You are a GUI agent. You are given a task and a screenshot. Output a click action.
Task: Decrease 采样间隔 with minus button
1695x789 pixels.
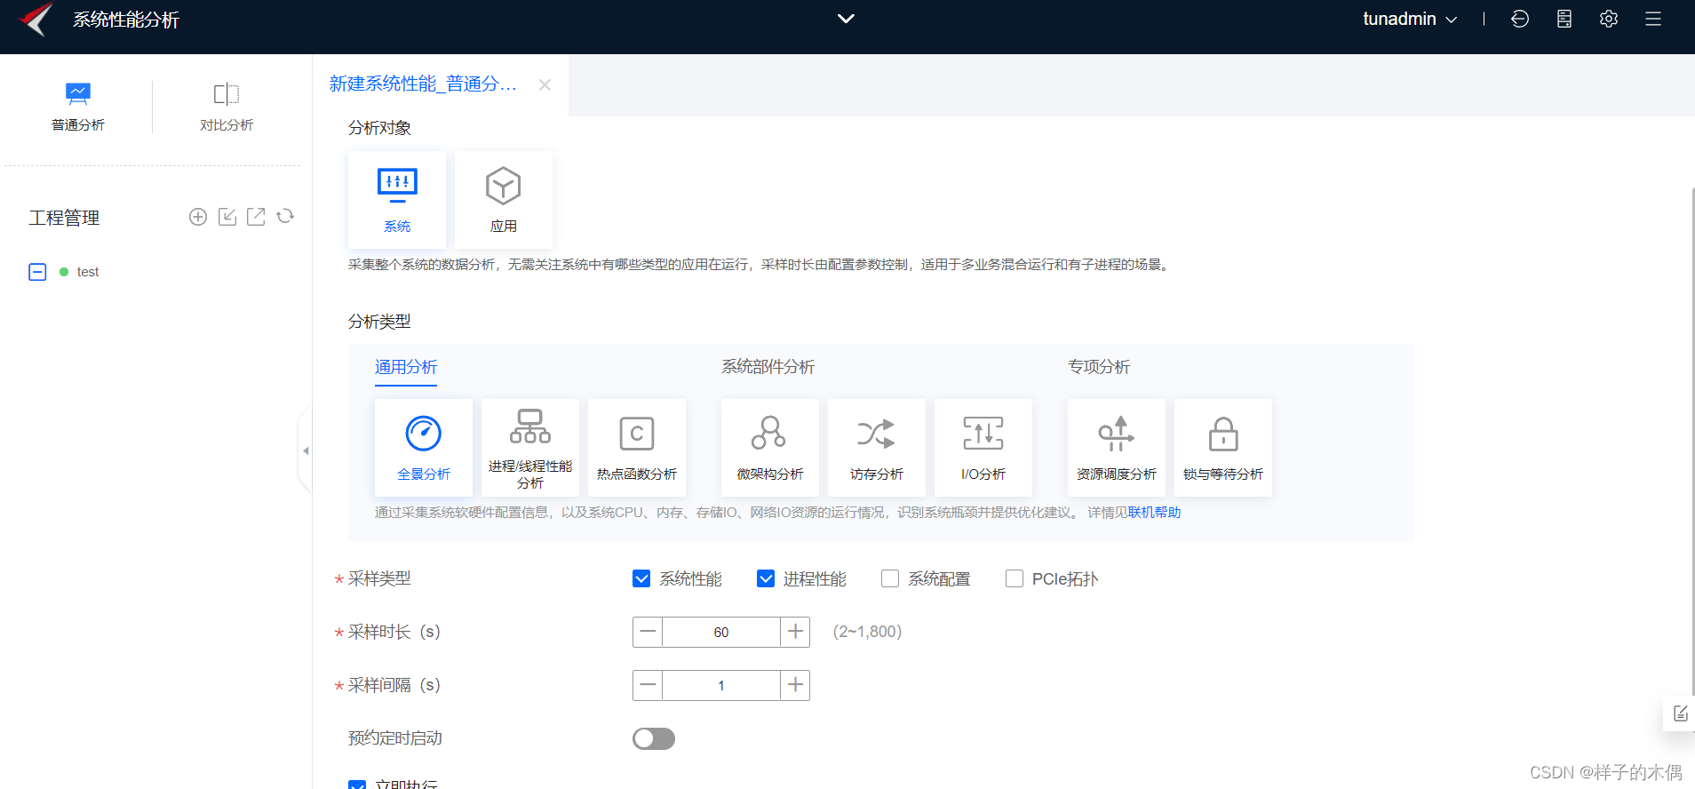pyautogui.click(x=648, y=685)
